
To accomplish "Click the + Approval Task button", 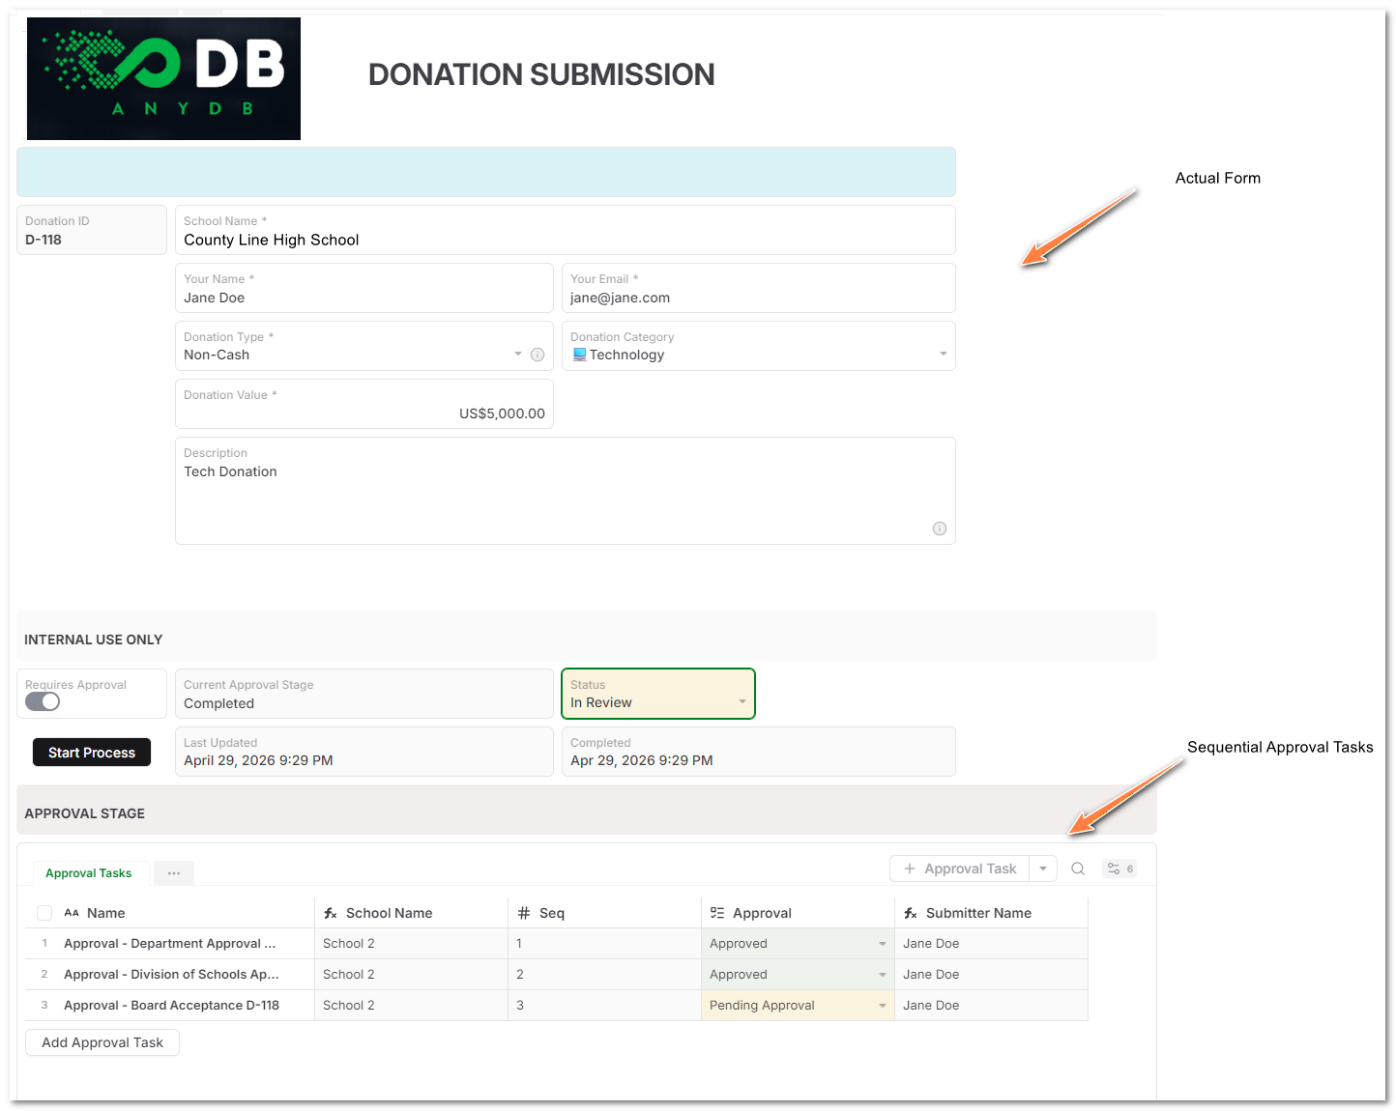I will (960, 869).
